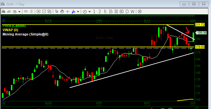The width and height of the screenshot is (211, 109).
Task: Switch to 2 minute timeframe
Action: tap(100, 12)
